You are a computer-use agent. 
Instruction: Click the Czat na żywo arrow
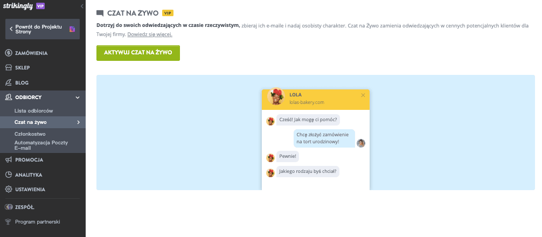click(x=79, y=122)
